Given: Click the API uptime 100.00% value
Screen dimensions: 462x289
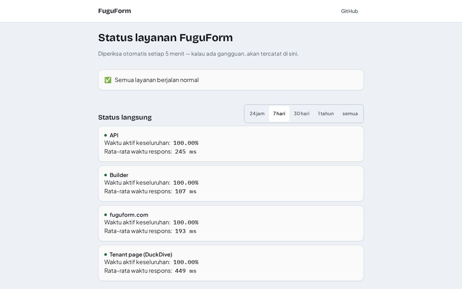Looking at the screenshot, I should (186, 143).
